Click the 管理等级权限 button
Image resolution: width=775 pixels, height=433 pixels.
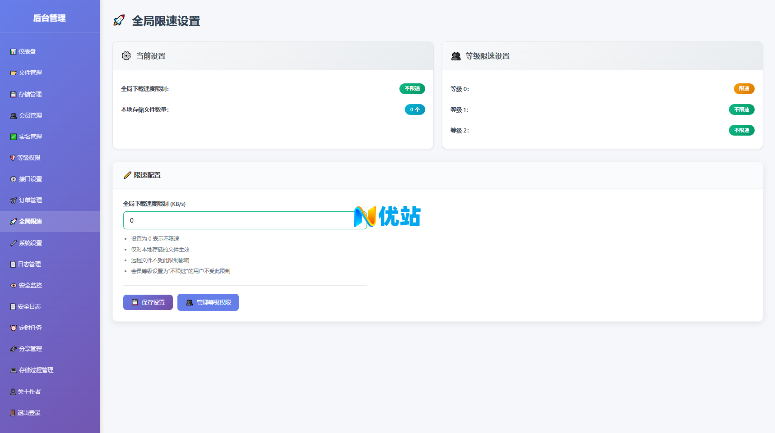208,302
